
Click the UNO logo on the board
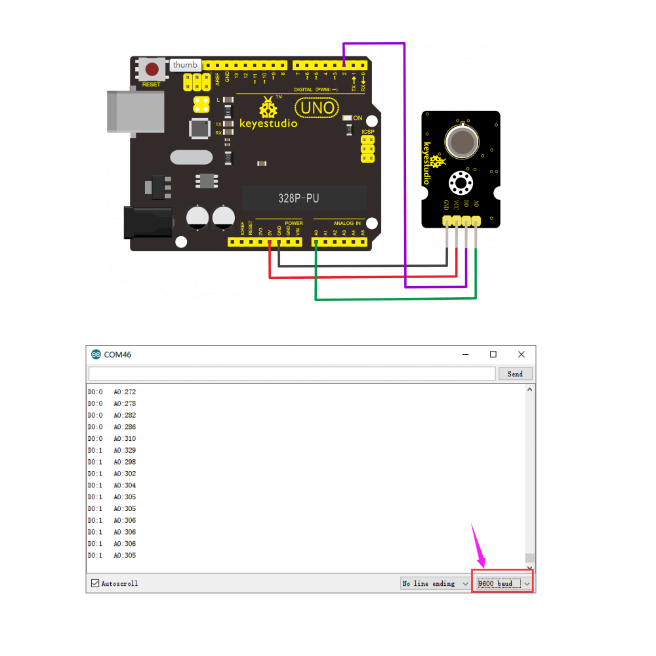pyautogui.click(x=317, y=108)
